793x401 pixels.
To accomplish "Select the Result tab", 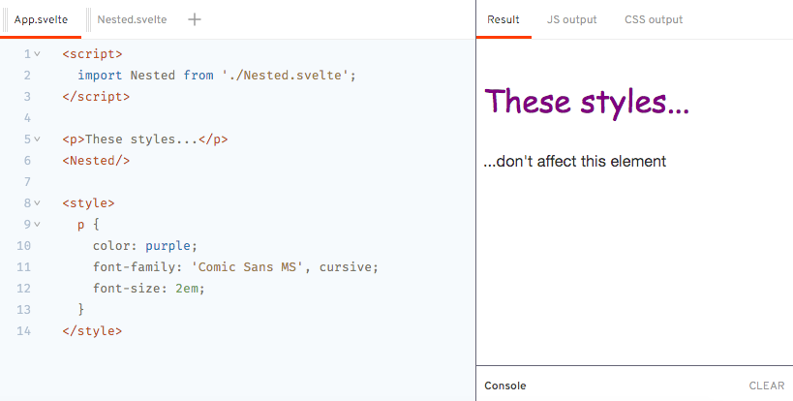I will click(x=503, y=19).
